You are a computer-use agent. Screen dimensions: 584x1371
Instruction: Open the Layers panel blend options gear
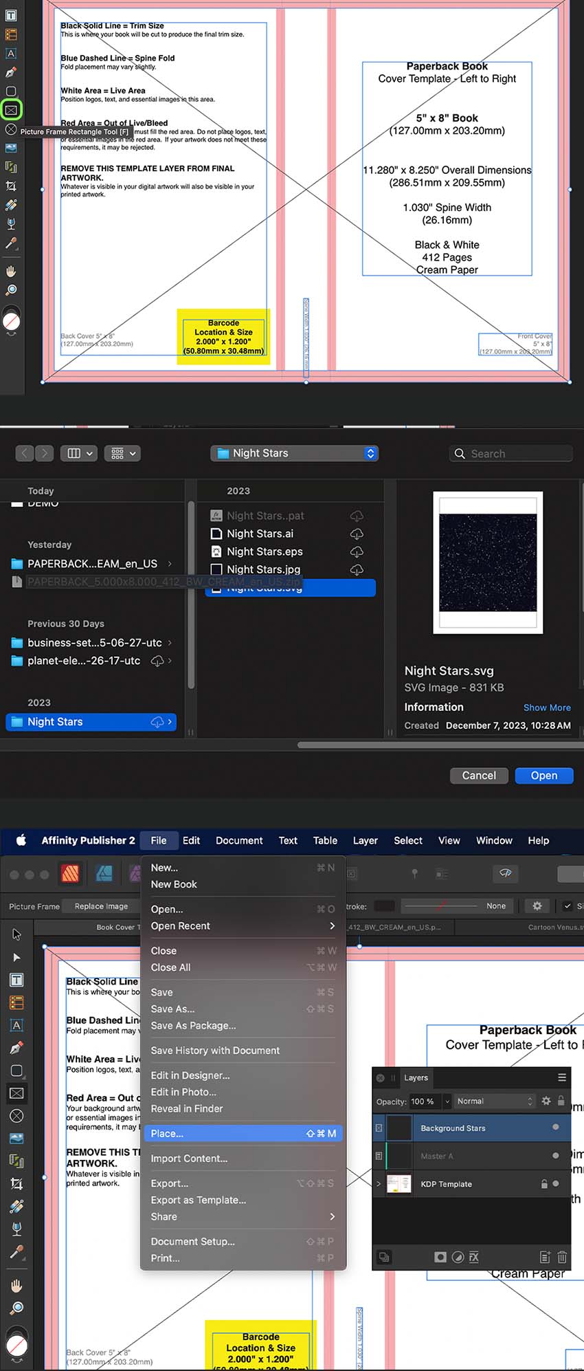546,1101
